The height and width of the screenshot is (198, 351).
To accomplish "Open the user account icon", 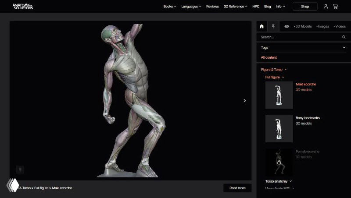I will tap(326, 7).
